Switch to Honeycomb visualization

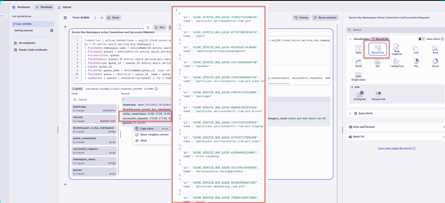[x=378, y=95]
